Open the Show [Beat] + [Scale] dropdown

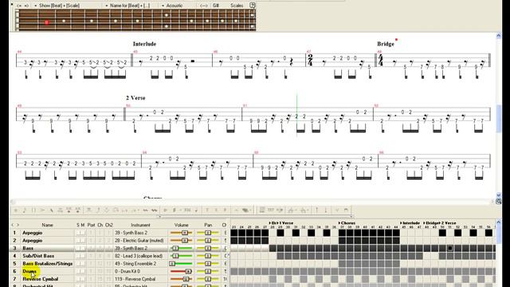57,6
